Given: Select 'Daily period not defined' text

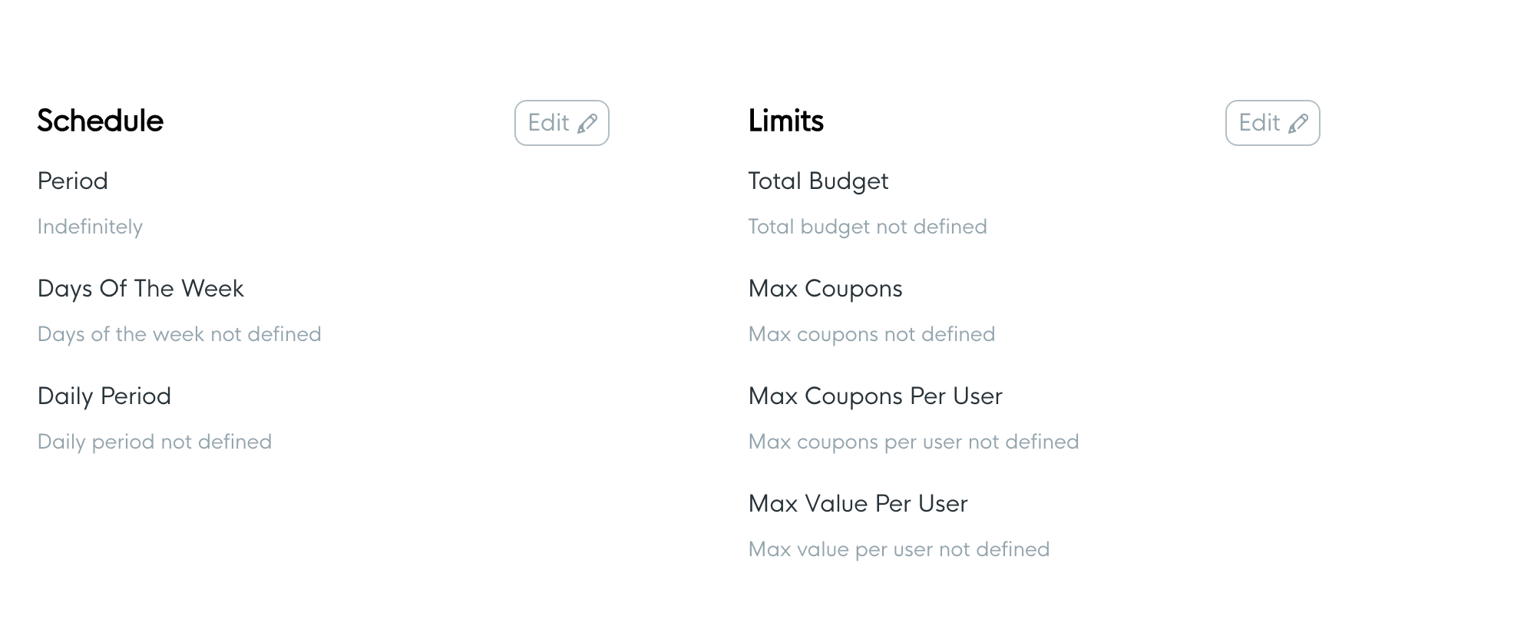Looking at the screenshot, I should (154, 442).
